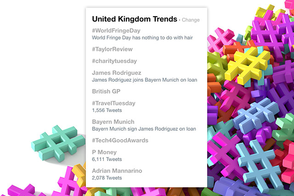Image resolution: width=294 pixels, height=196 pixels.
Task: View the P Money trend
Action: click(104, 152)
